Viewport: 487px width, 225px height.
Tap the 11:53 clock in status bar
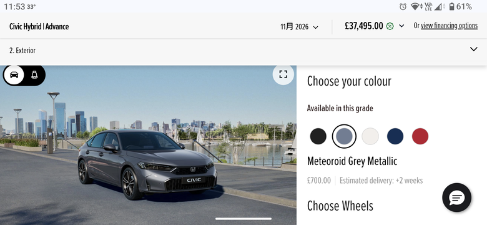pyautogui.click(x=14, y=6)
